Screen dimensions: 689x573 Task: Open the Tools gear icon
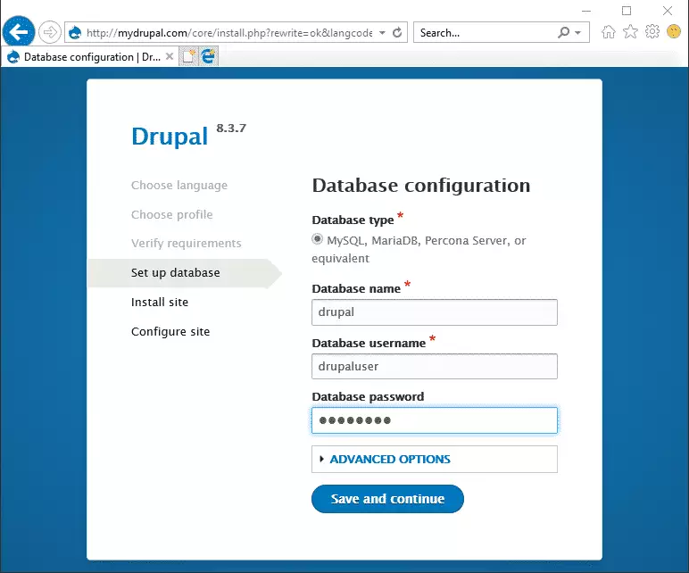pos(652,31)
